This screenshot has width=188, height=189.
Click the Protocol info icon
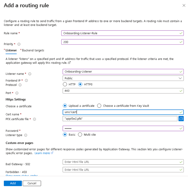click(x=20, y=85)
